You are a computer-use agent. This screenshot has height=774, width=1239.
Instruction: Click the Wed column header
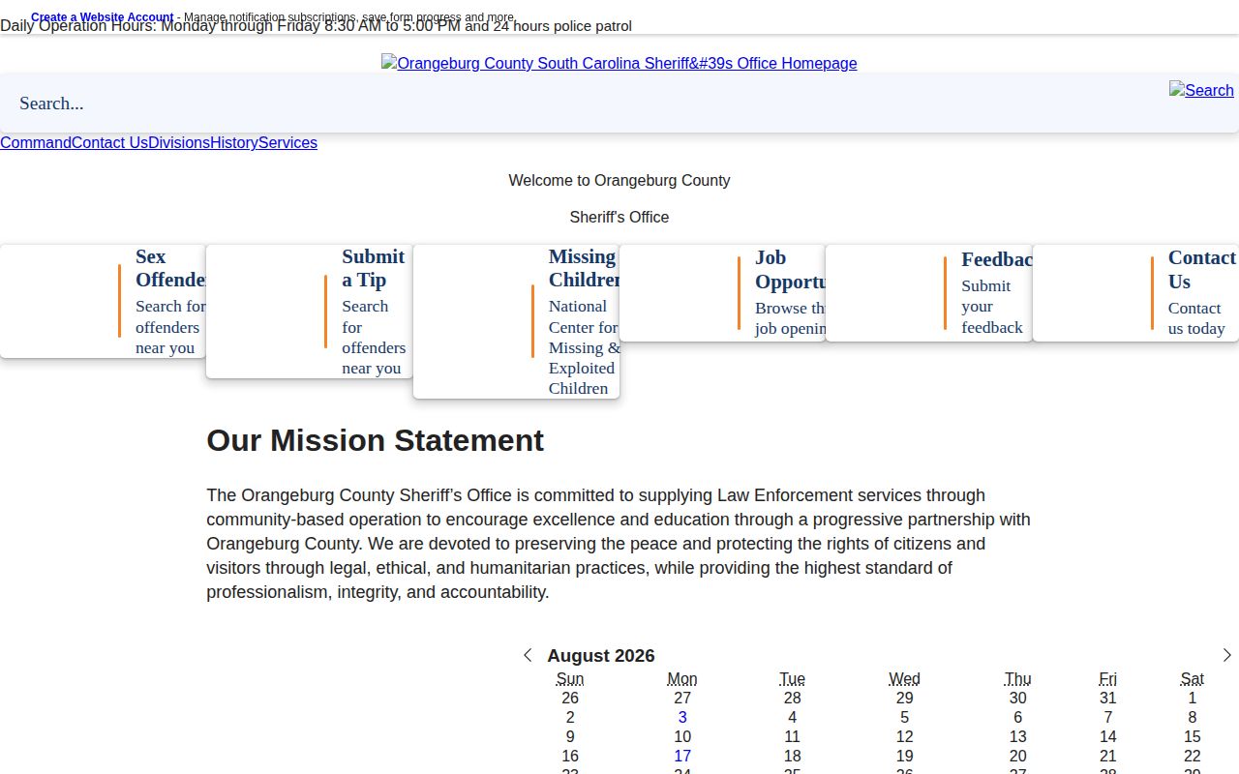tap(904, 679)
